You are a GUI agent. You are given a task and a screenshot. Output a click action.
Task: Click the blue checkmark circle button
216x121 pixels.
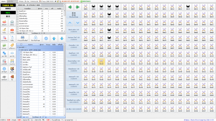point(46,38)
